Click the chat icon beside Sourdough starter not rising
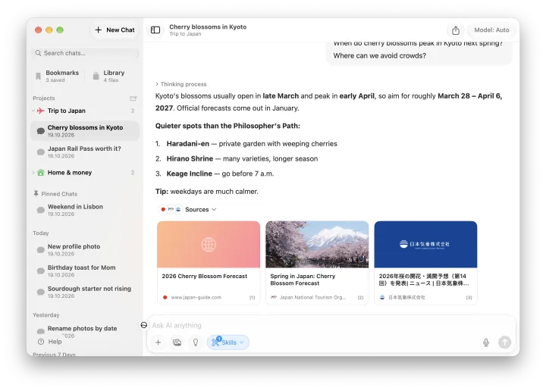 pos(41,292)
